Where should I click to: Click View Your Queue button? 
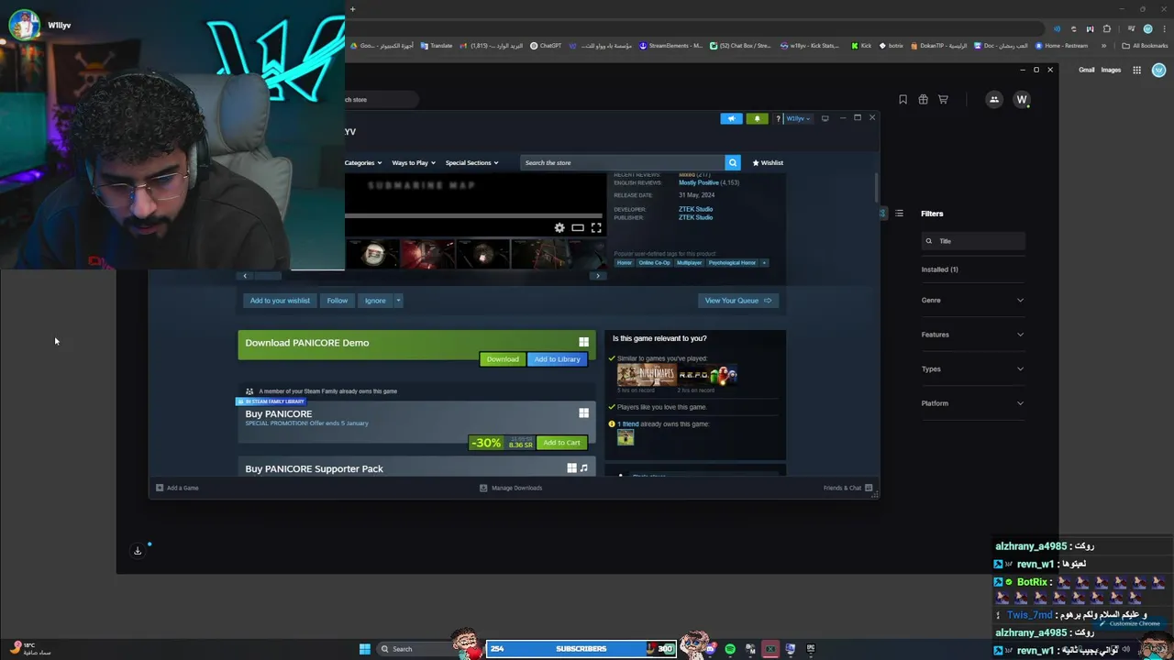737,300
